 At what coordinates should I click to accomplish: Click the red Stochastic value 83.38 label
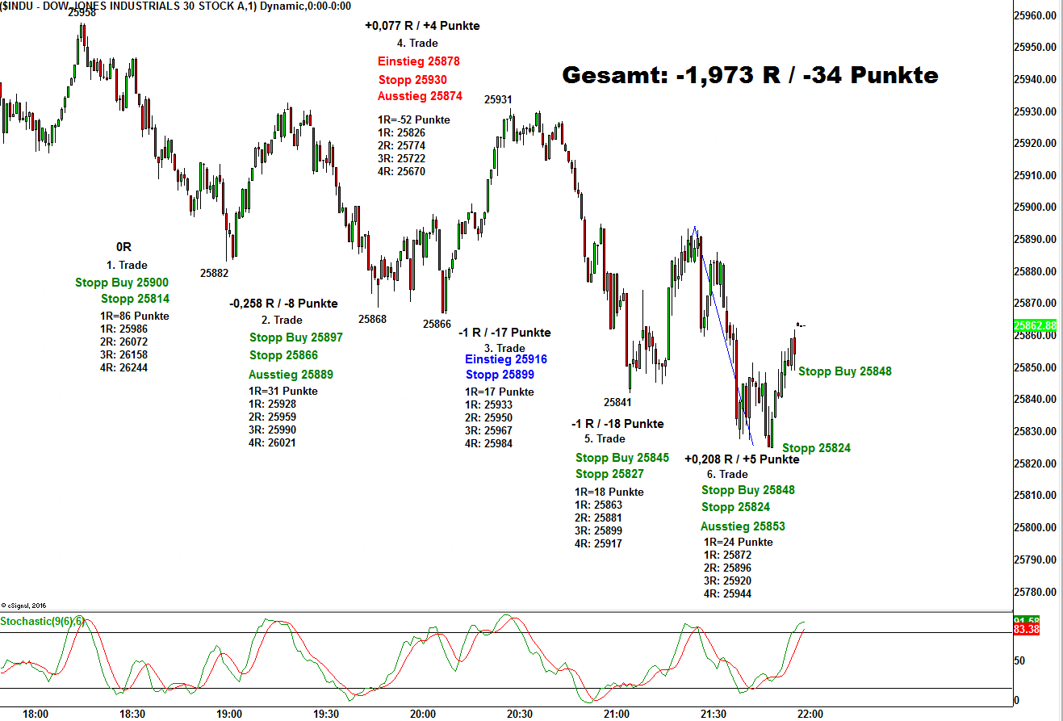[x=1026, y=629]
